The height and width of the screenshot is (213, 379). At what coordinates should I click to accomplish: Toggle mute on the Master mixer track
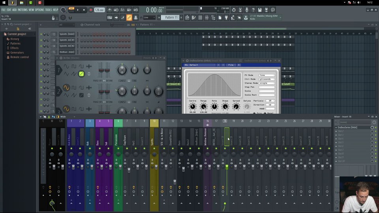pos(52,149)
